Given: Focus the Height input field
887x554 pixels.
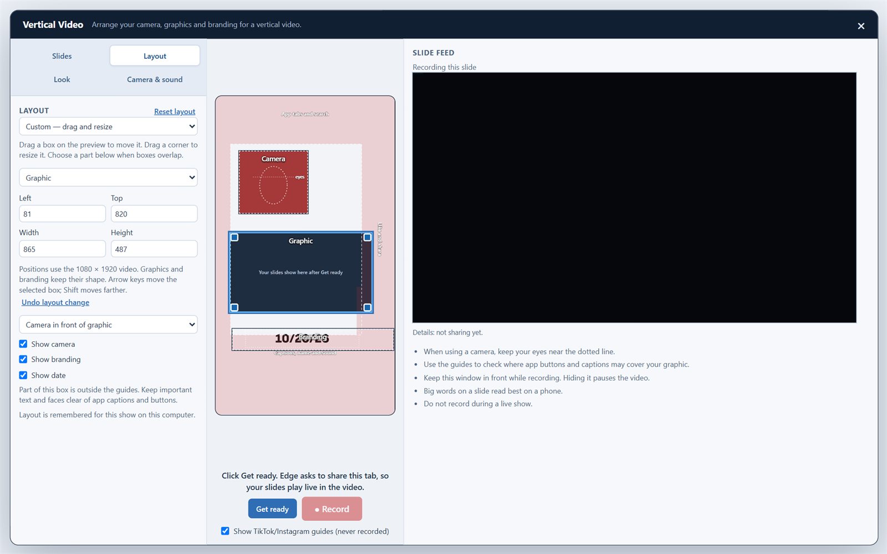Looking at the screenshot, I should pos(154,249).
